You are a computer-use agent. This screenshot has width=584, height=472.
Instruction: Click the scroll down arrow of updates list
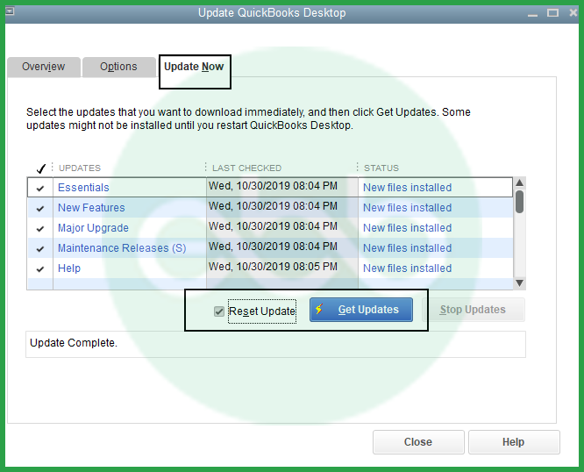coord(520,283)
